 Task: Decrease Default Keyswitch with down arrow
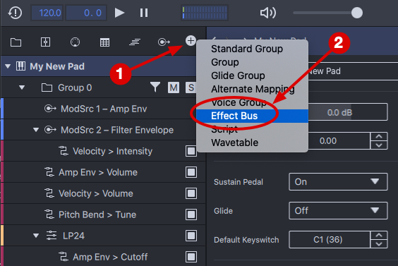pos(379,244)
